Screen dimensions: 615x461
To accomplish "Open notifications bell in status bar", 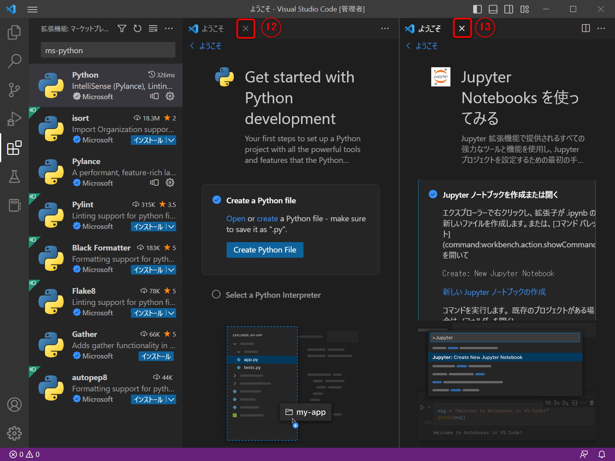I will pos(602,454).
